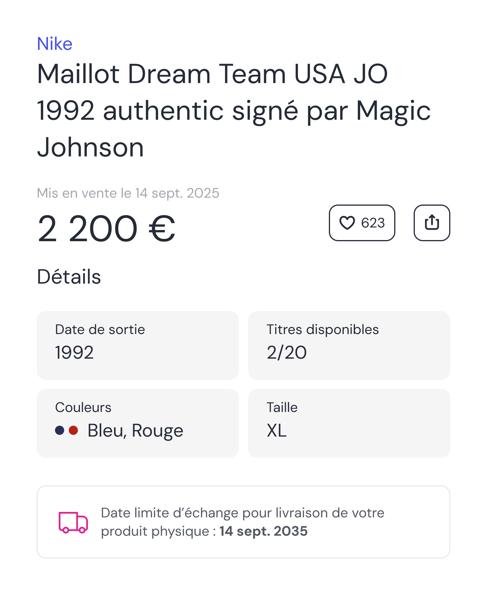
Task: Click the Couleurs label
Action: coord(83,407)
